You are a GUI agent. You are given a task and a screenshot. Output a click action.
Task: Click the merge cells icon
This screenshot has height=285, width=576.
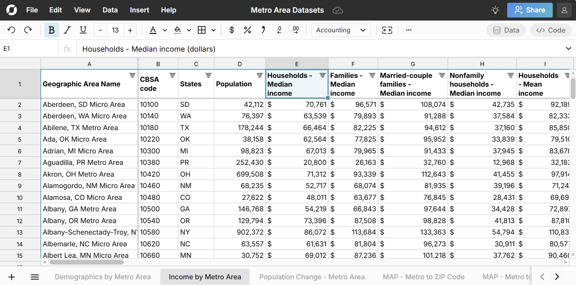(x=387, y=30)
